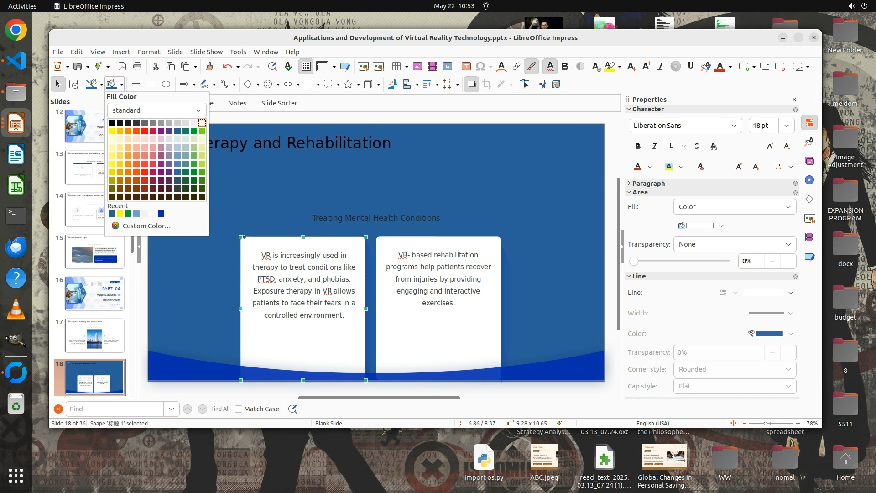Toggle the Display Grid toolbar icon
The image size is (876, 493).
click(306, 67)
